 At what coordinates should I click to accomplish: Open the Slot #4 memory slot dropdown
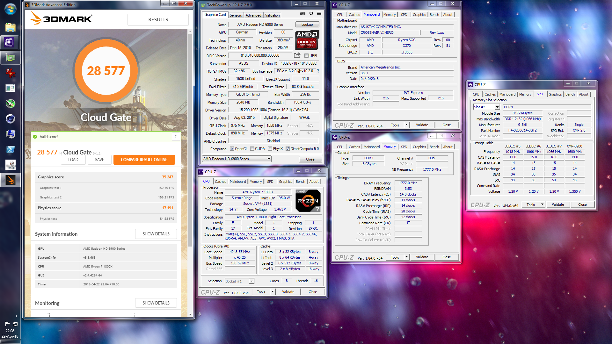click(486, 107)
